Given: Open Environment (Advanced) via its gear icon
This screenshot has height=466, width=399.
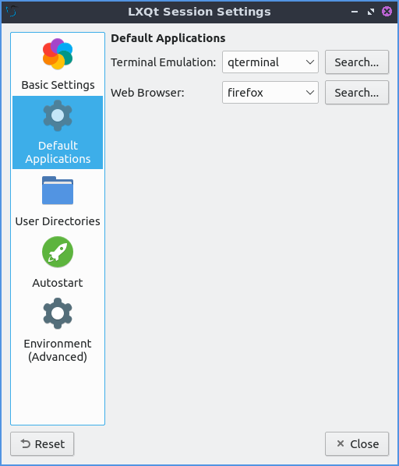Looking at the screenshot, I should coord(58,313).
